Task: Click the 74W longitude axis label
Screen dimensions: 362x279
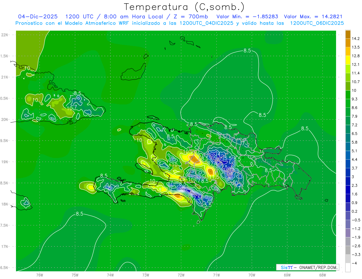Action: point(110,275)
